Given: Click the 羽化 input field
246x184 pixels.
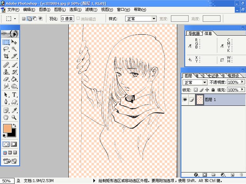Looking at the screenshot, I should 67,19.
